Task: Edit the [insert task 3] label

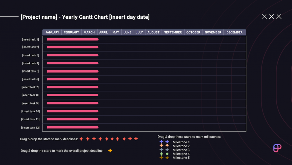Action: (31, 55)
